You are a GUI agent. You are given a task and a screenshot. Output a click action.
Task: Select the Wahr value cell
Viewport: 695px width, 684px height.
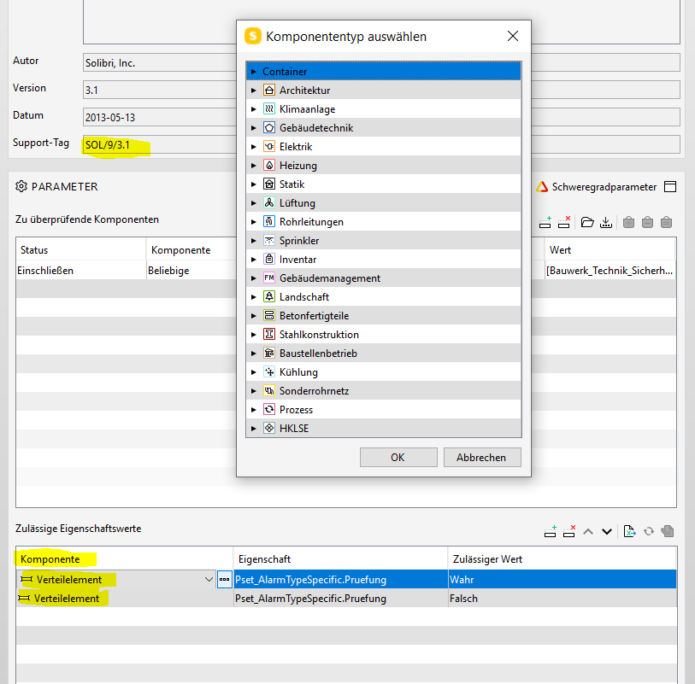pos(562,580)
